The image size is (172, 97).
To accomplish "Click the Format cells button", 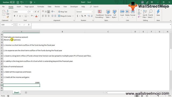I will 133,14.
